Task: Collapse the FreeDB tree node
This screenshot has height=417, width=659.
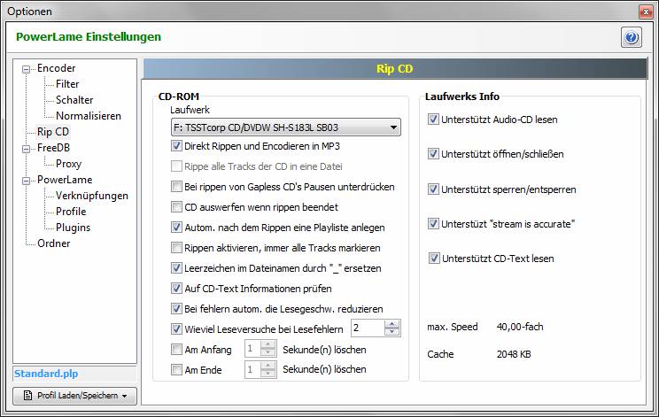Action: (x=27, y=148)
